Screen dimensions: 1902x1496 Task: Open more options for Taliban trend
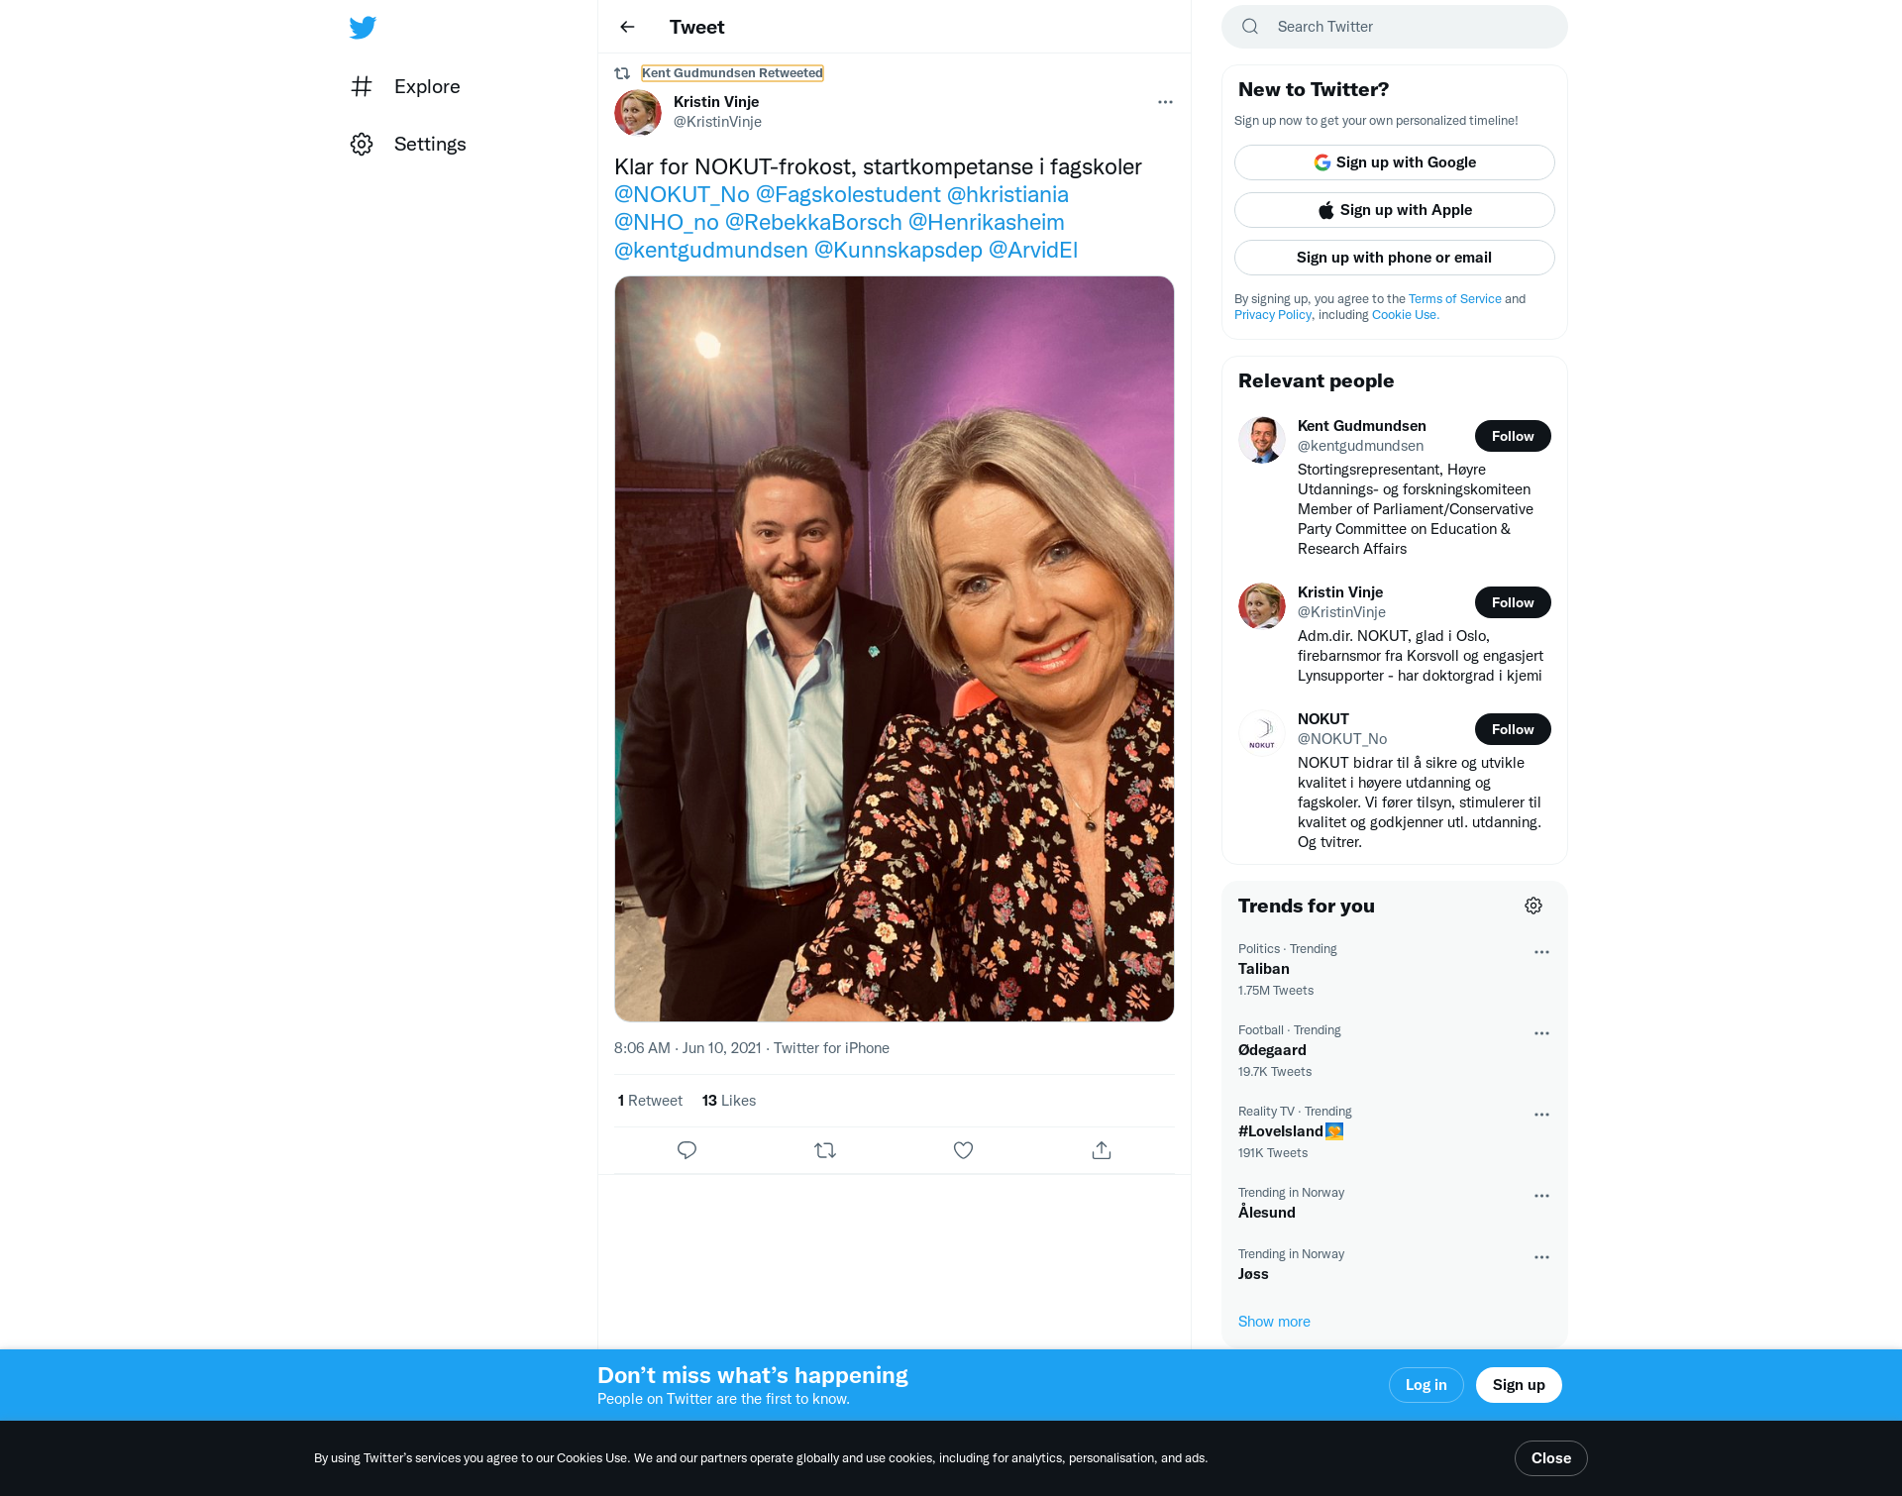(x=1541, y=952)
